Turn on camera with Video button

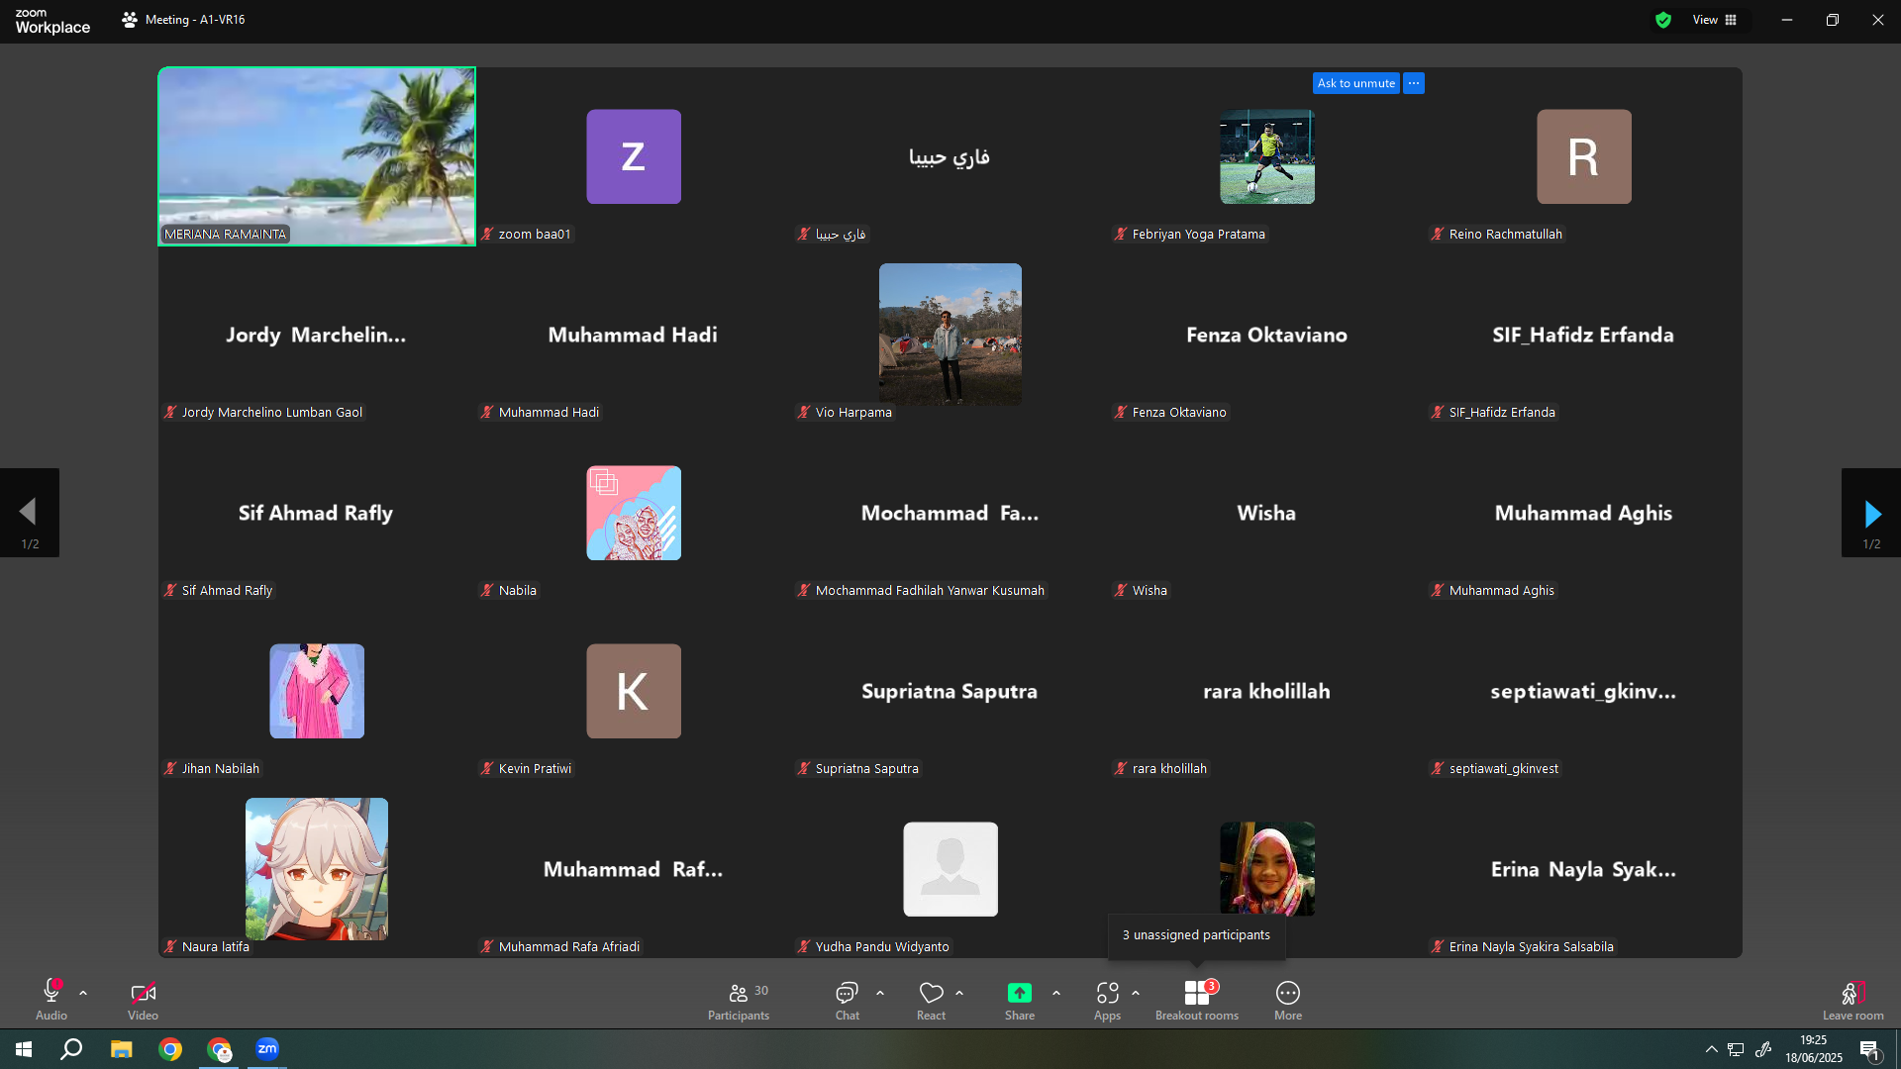pyautogui.click(x=143, y=1000)
